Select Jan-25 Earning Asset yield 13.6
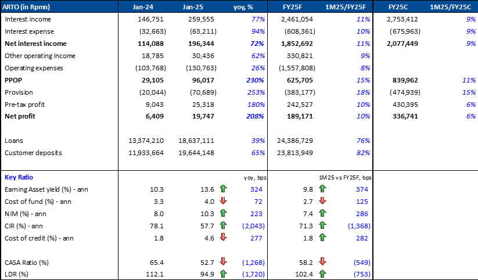The image size is (478, 280). click(207, 189)
